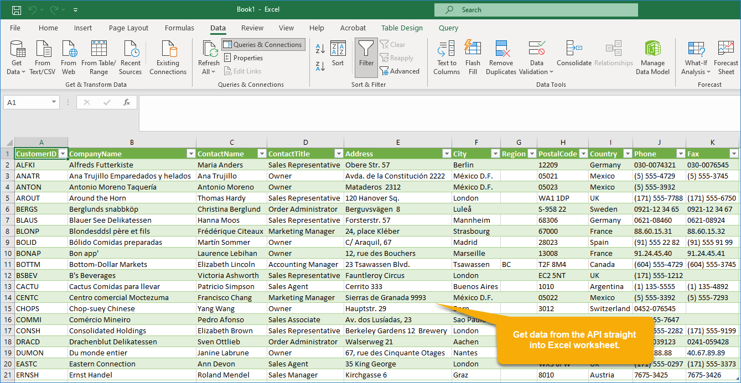
Task: Toggle the Queries & Connections pane
Action: pyautogui.click(x=263, y=45)
